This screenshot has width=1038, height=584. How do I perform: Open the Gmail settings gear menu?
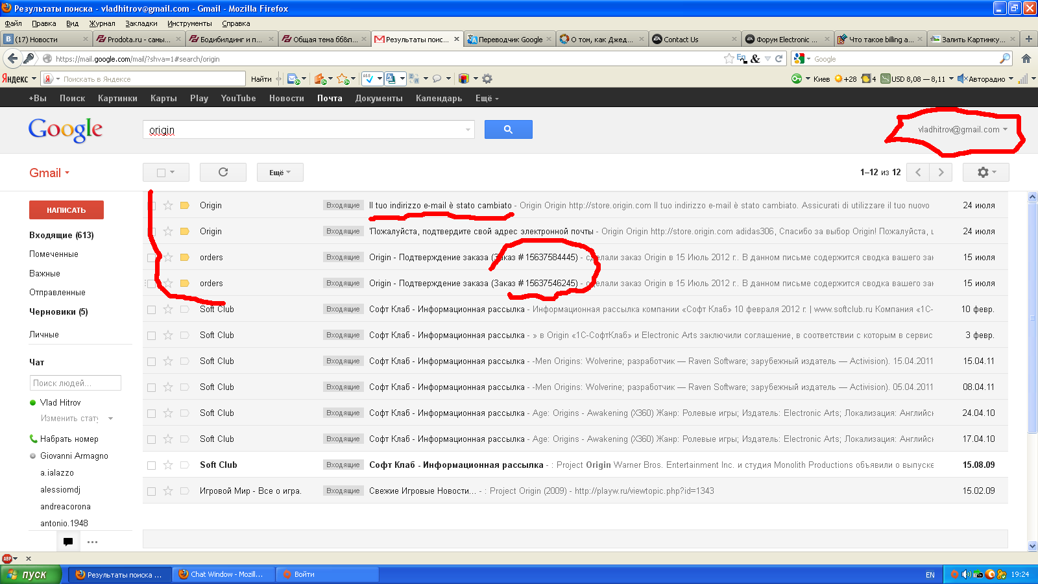(986, 172)
